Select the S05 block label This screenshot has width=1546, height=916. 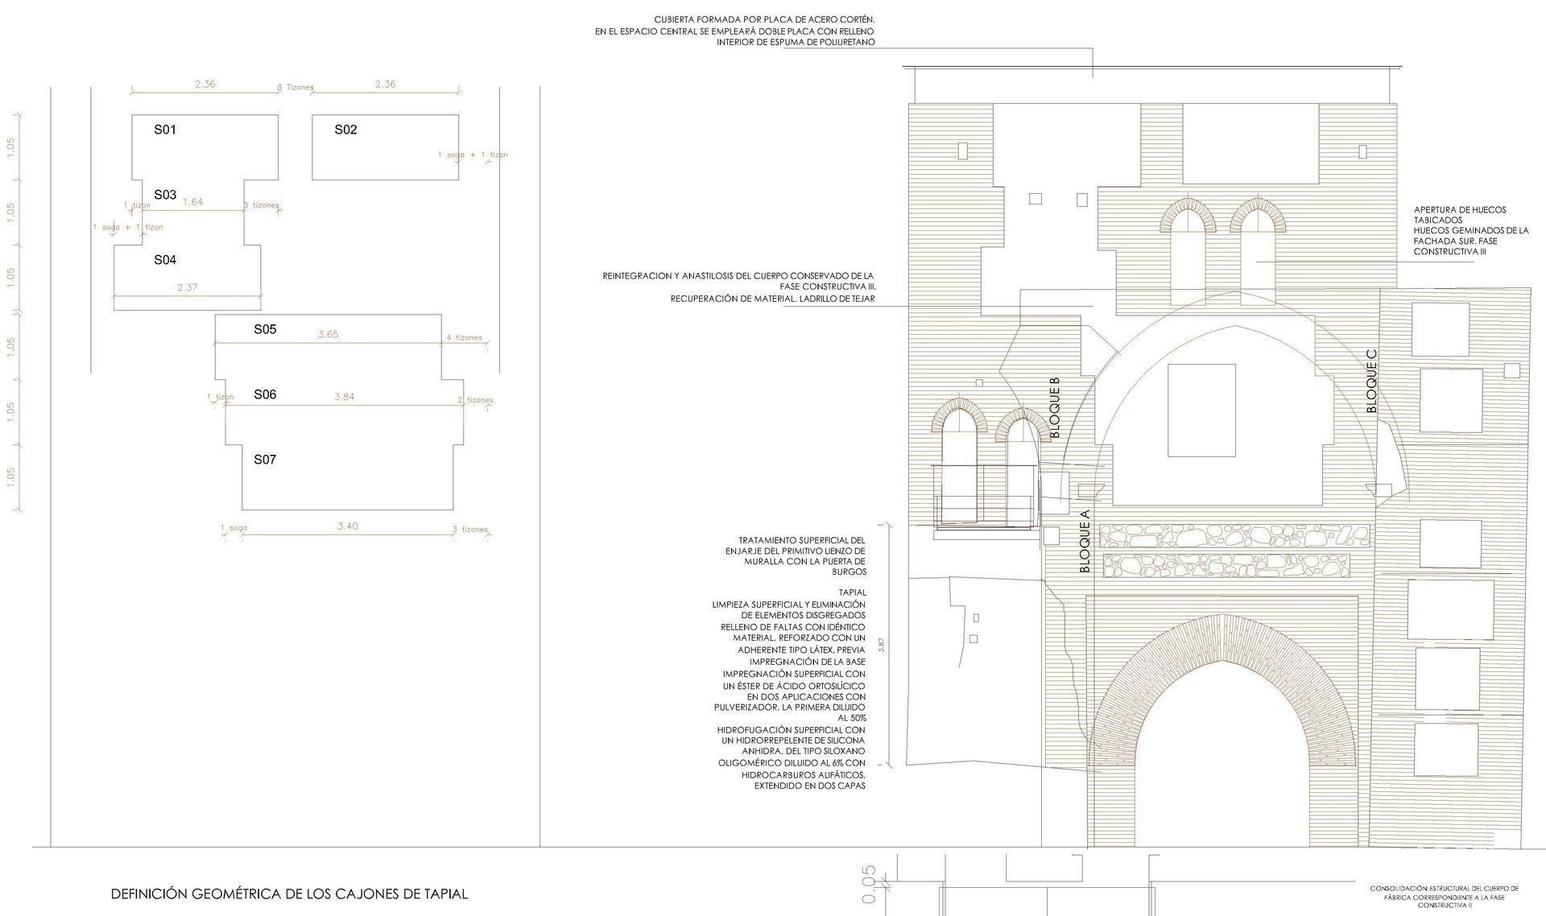point(265,329)
